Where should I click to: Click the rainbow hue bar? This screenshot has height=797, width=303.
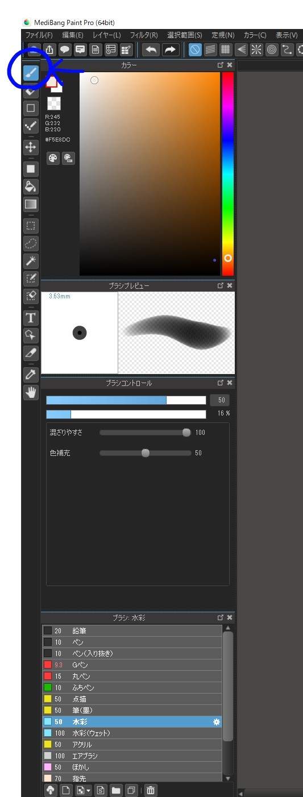[227, 174]
